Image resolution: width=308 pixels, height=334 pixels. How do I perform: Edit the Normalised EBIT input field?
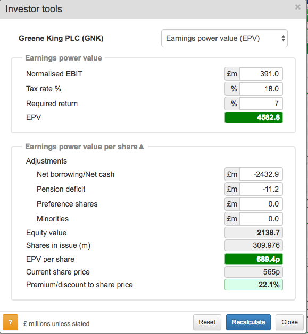(x=261, y=74)
